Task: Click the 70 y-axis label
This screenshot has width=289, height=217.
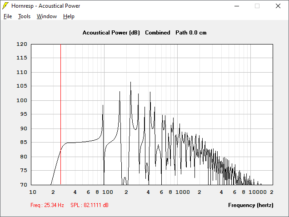Action: [x=24, y=185]
